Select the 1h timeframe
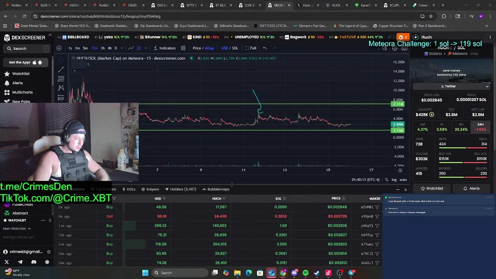 click(103, 48)
